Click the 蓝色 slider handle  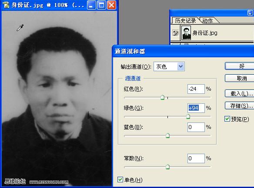[x=167, y=135]
